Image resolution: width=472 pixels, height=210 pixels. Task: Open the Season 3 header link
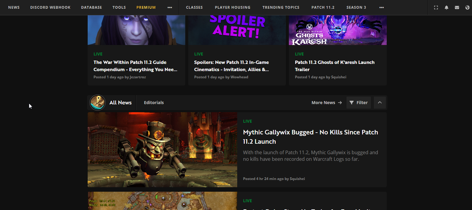pyautogui.click(x=356, y=7)
